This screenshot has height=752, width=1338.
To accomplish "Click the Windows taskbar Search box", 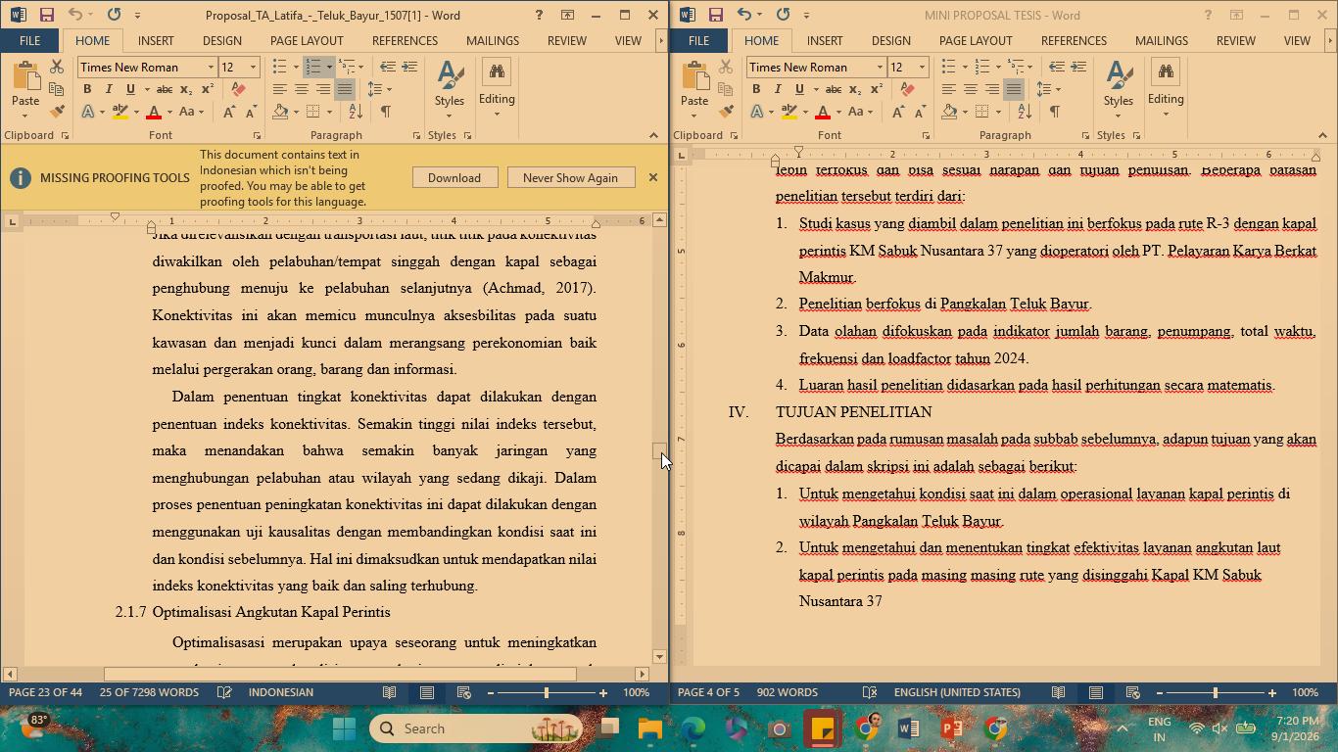I will click(x=475, y=728).
